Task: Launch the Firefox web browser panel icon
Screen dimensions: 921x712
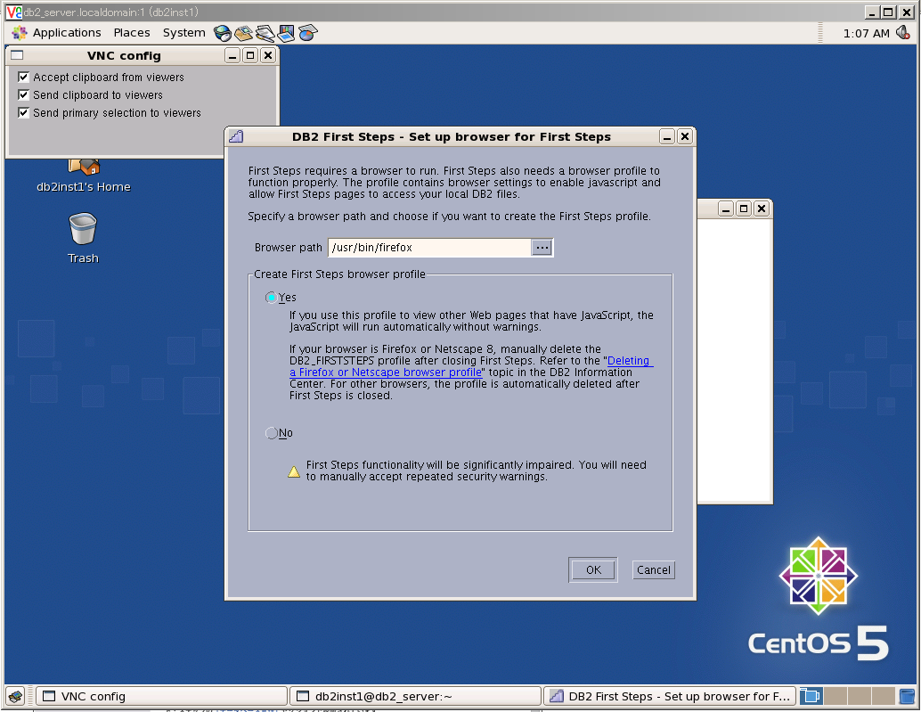Action: (x=223, y=33)
